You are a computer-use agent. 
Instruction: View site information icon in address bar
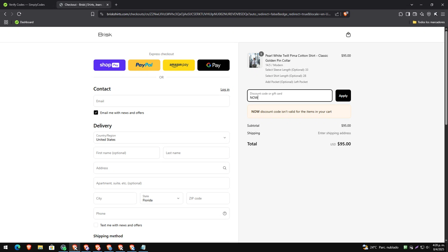click(102, 14)
